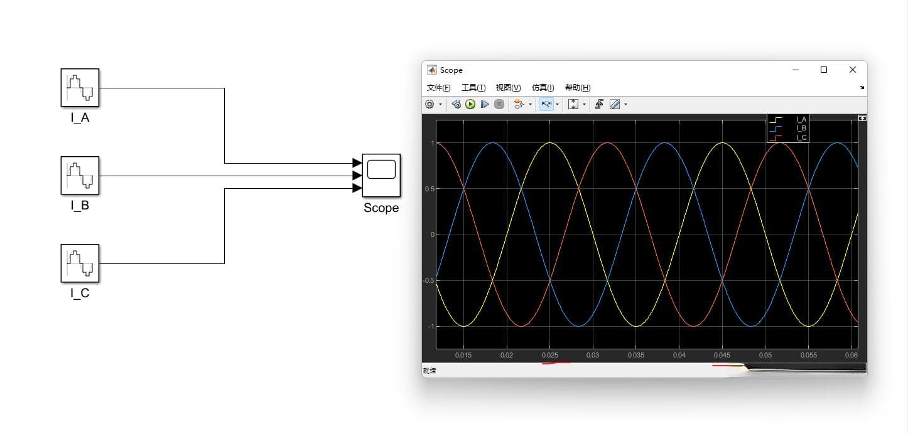The image size is (908, 434).
Task: Click the 就绪 status bar text
Action: (x=430, y=371)
